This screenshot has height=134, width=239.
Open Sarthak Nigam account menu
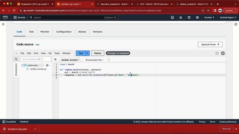228,17
